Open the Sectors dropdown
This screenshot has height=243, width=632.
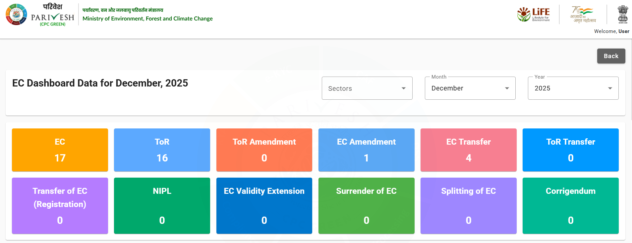click(x=367, y=88)
